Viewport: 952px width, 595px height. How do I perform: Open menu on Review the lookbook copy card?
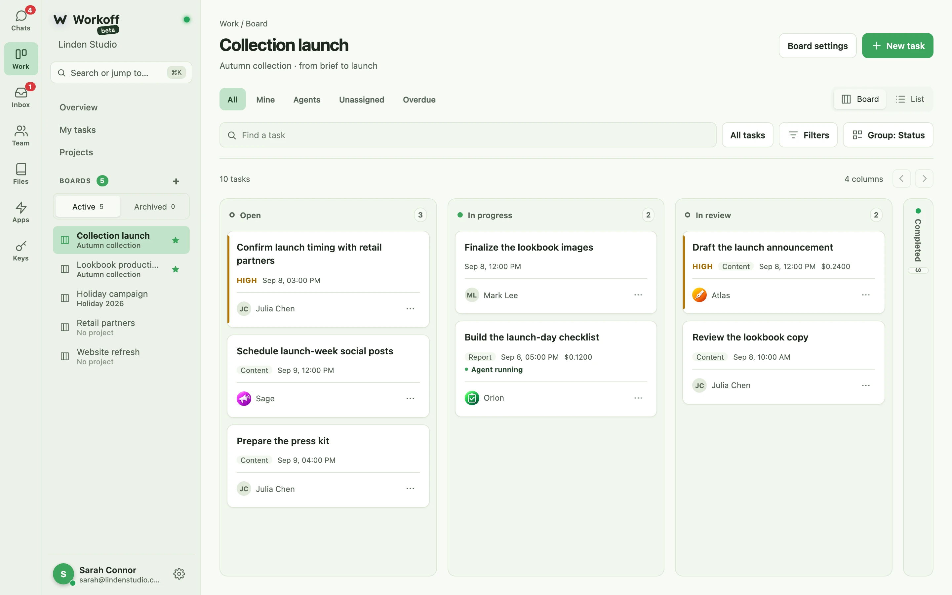[x=865, y=386]
